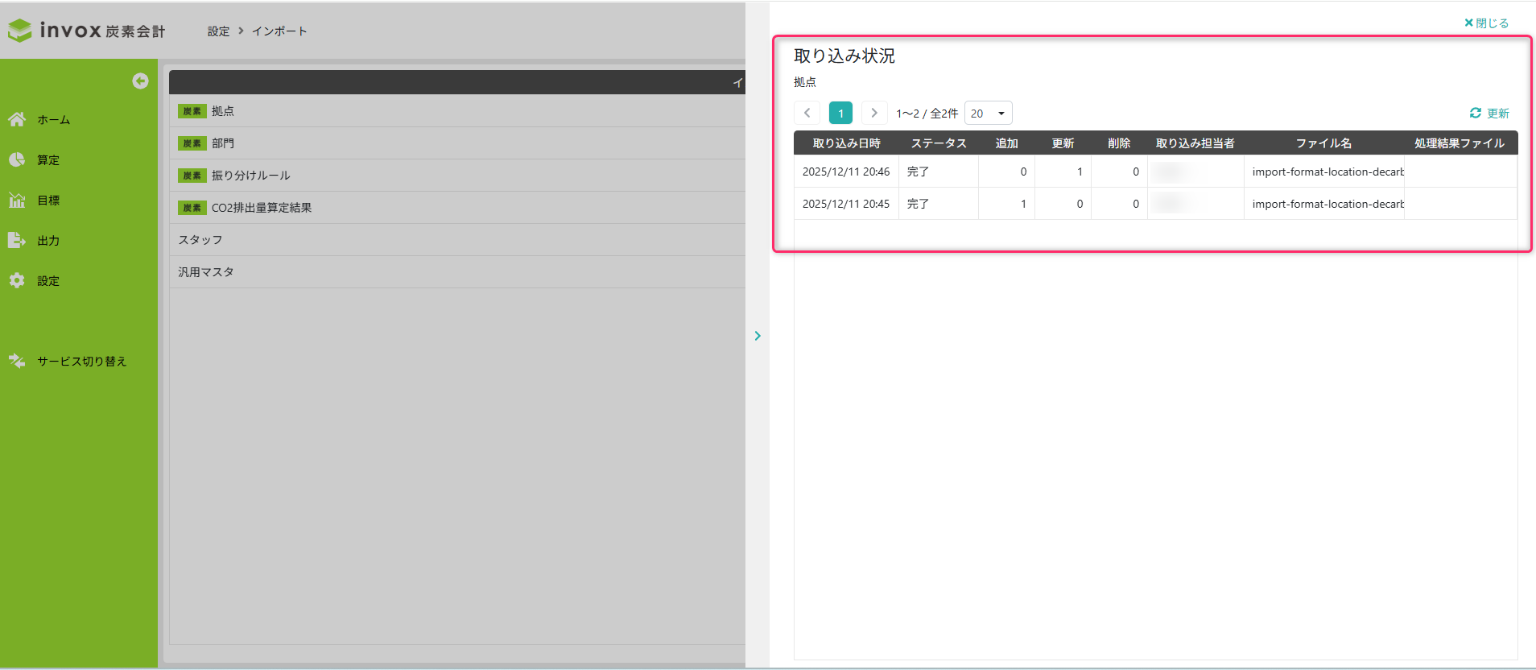This screenshot has height=670, width=1536.
Task: Open the 出力 export icon
Action: [17, 240]
